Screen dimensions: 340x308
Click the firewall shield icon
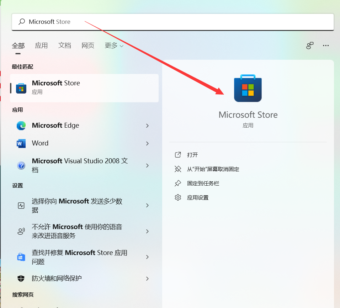coord(21,278)
